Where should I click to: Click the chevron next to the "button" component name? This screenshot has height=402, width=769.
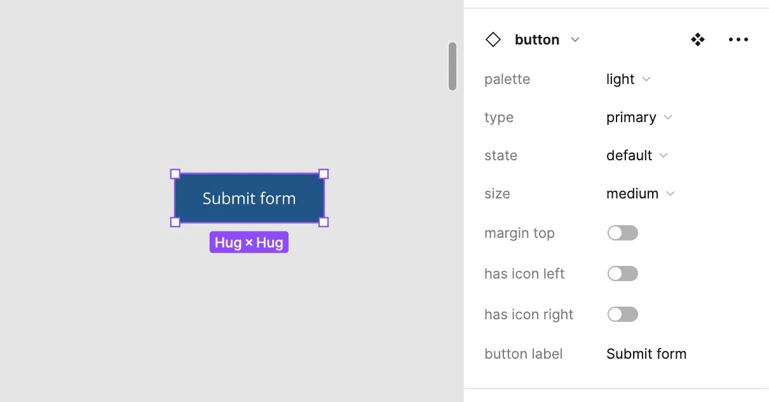575,39
